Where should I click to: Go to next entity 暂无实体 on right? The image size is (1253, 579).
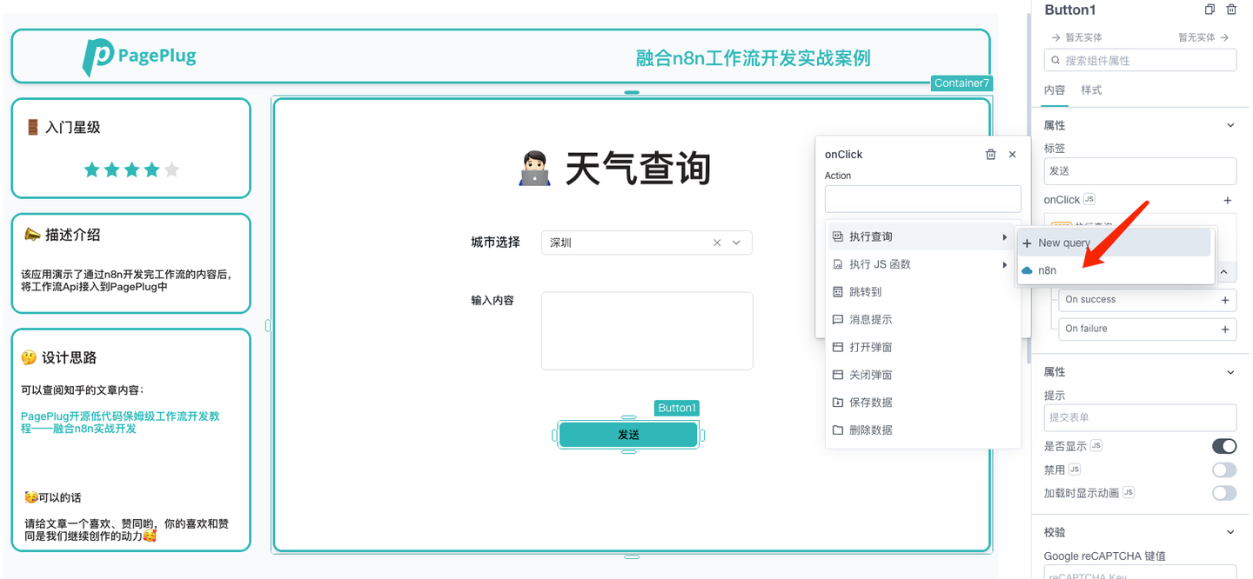point(1203,37)
